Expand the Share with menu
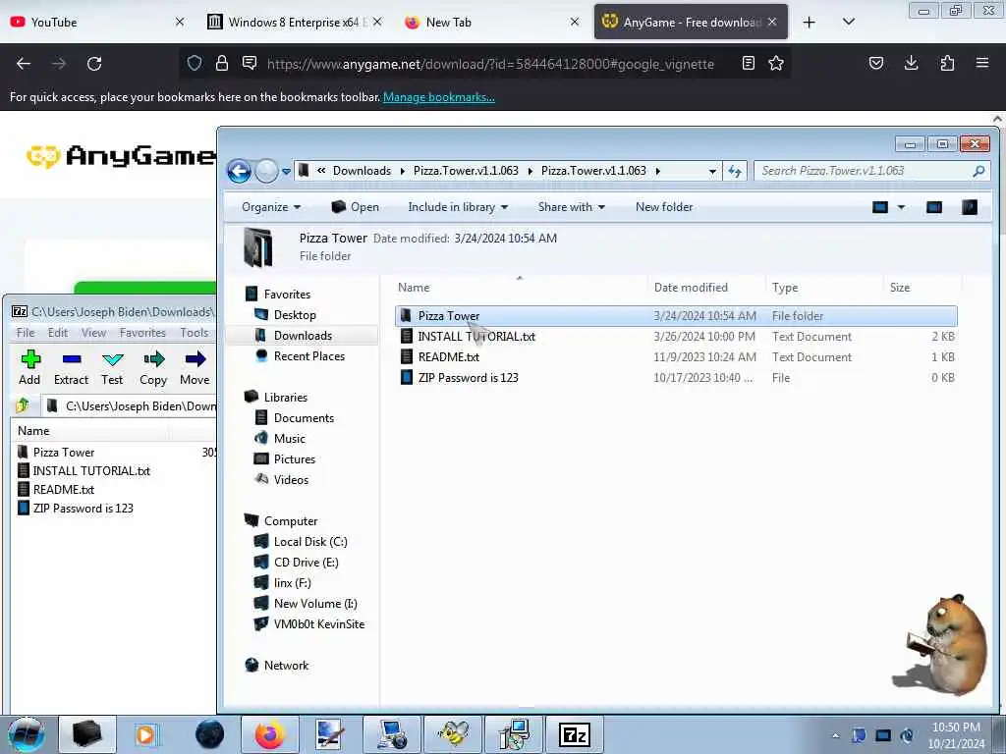This screenshot has height=754, width=1006. pos(572,207)
